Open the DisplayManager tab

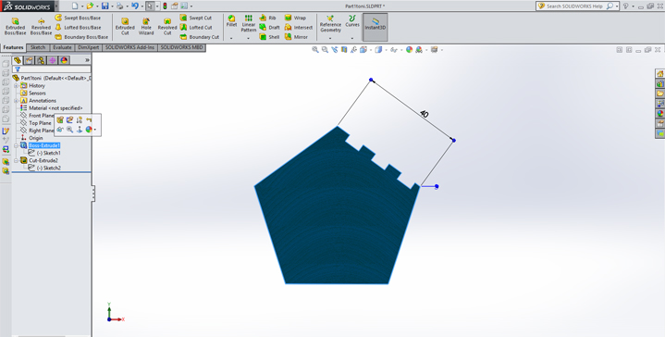tap(64, 60)
